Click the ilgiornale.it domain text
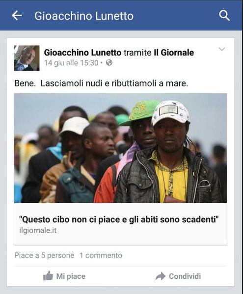Screen dimensions: 243x294 click(38, 230)
